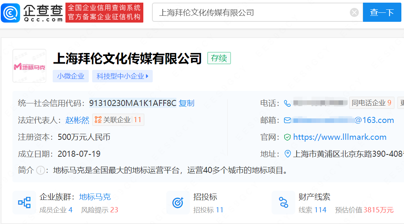Open legal representative 赵彬然 link
Image resolution: width=404 pixels, height=224 pixels.
77,120
